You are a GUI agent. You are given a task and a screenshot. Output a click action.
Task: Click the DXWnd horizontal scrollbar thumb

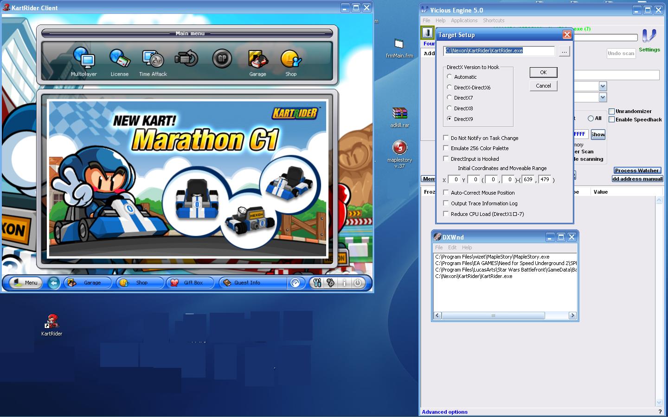click(x=493, y=316)
